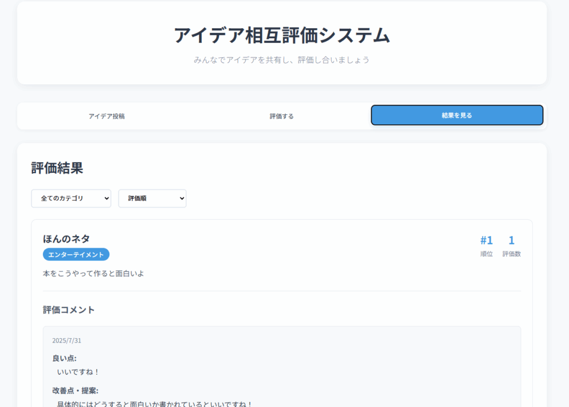Click the comment text いいですね！
The width and height of the screenshot is (569, 407).
78,372
